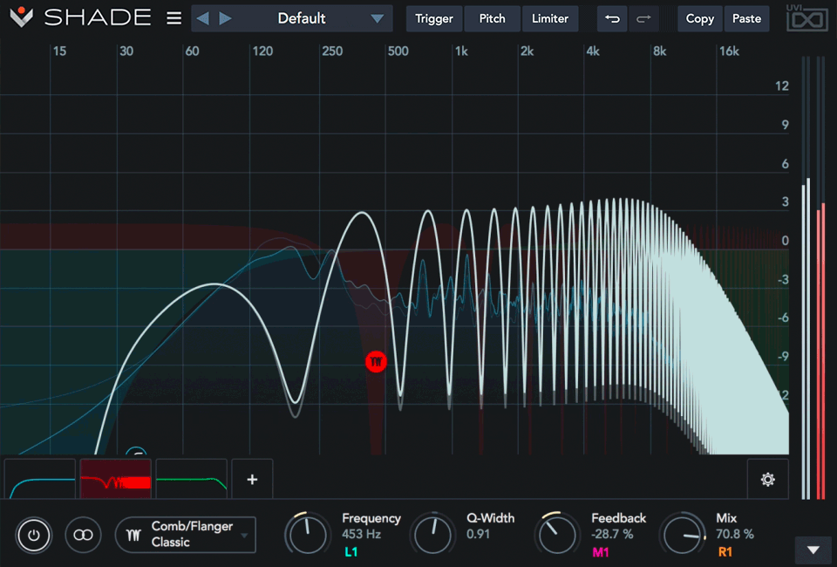Toggle the band power button
Image resolution: width=837 pixels, height=567 pixels.
click(x=34, y=535)
